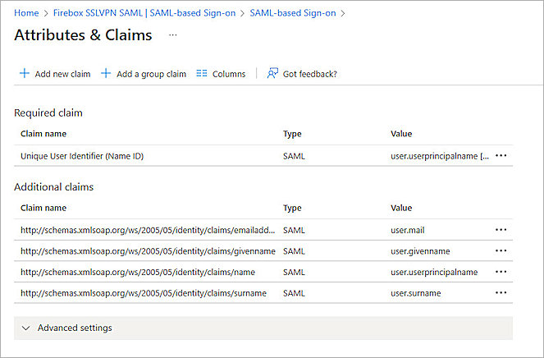Click the plus icon for Add a group claim
Viewport: 544px width, 358px height.
click(106, 74)
